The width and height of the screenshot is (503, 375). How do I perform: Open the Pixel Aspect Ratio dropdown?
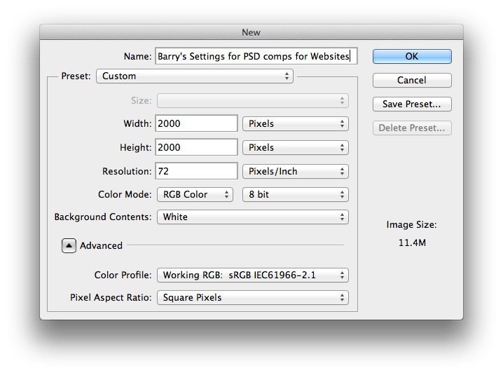pyautogui.click(x=253, y=298)
